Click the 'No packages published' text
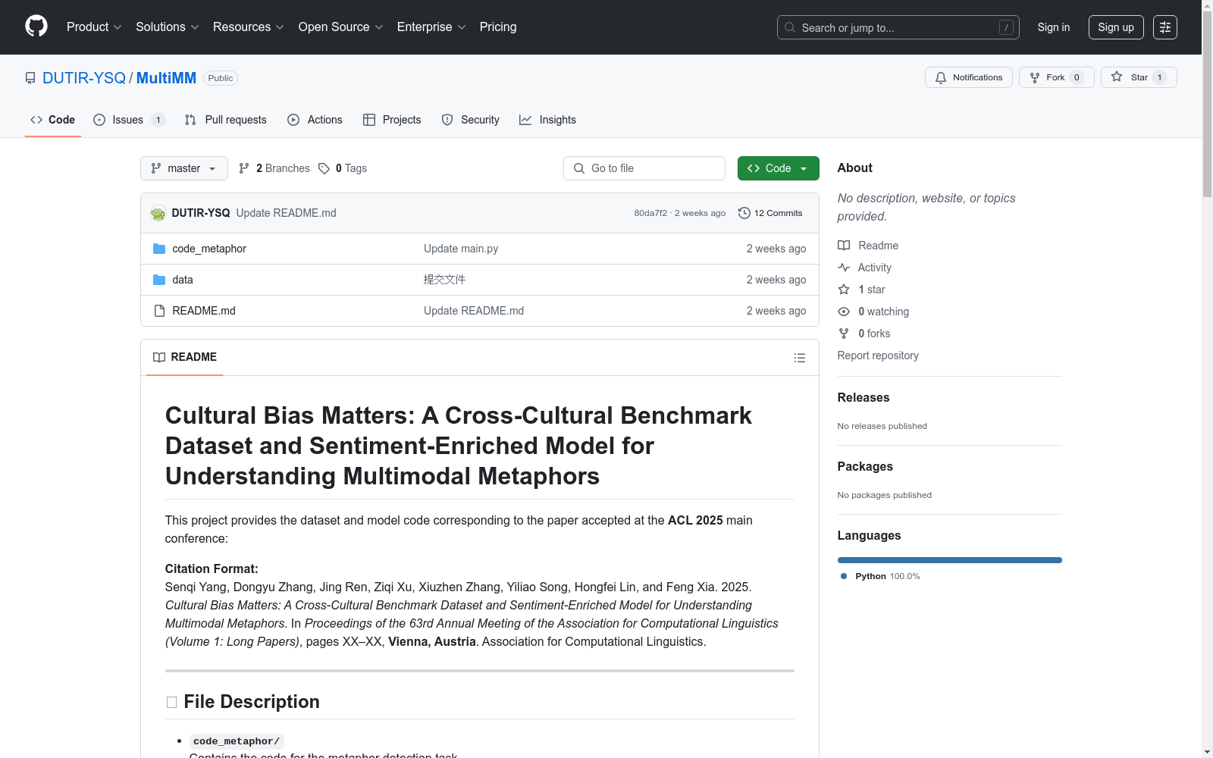 point(885,495)
